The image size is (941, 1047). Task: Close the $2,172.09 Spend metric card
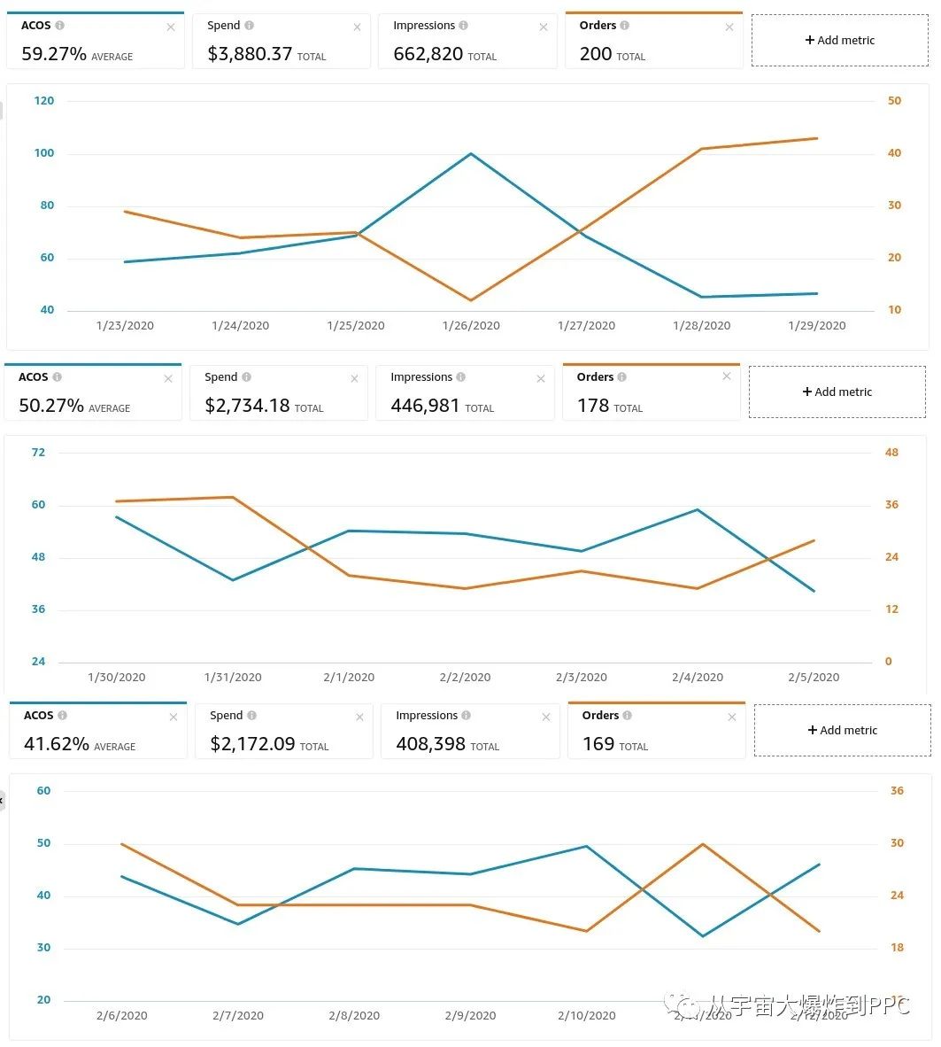click(x=359, y=717)
